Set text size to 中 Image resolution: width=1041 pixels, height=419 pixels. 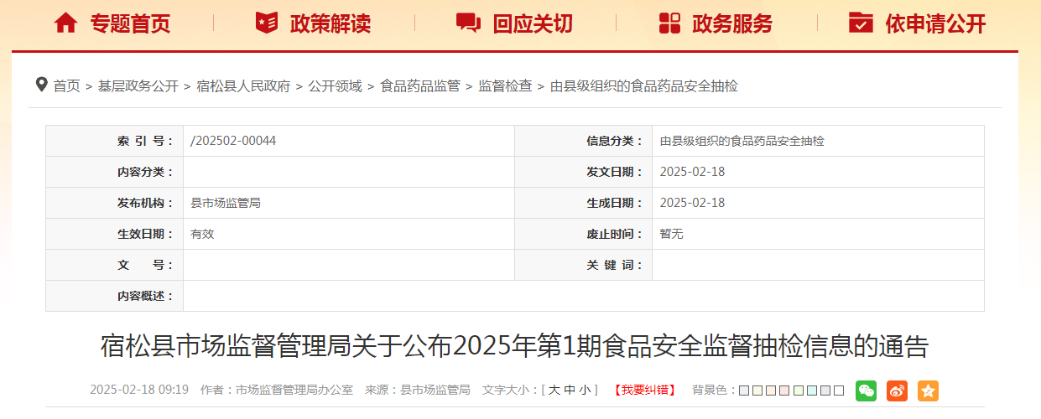tap(569, 391)
